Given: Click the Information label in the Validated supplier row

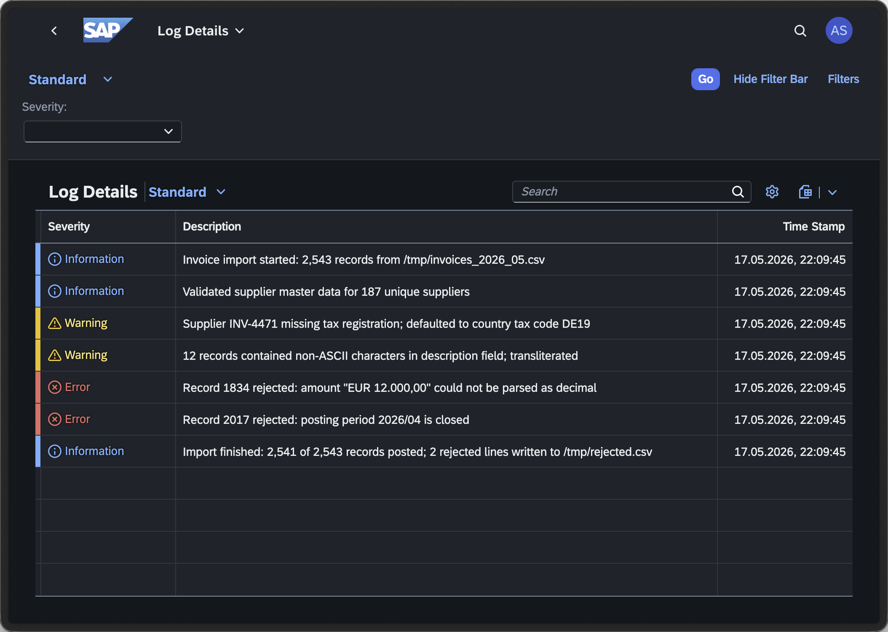Looking at the screenshot, I should coord(94,291).
